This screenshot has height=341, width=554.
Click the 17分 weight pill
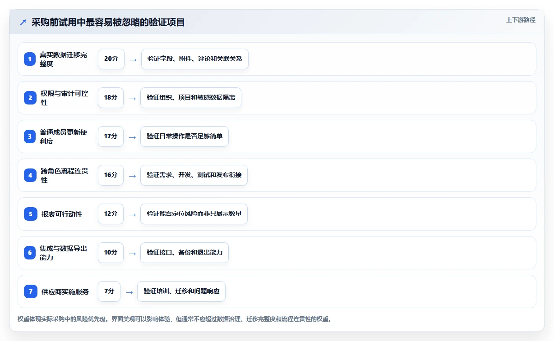(111, 136)
